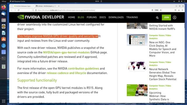Close the NVIDIA Releases Open tab
This screenshot has width=187, height=105.
point(33,6)
